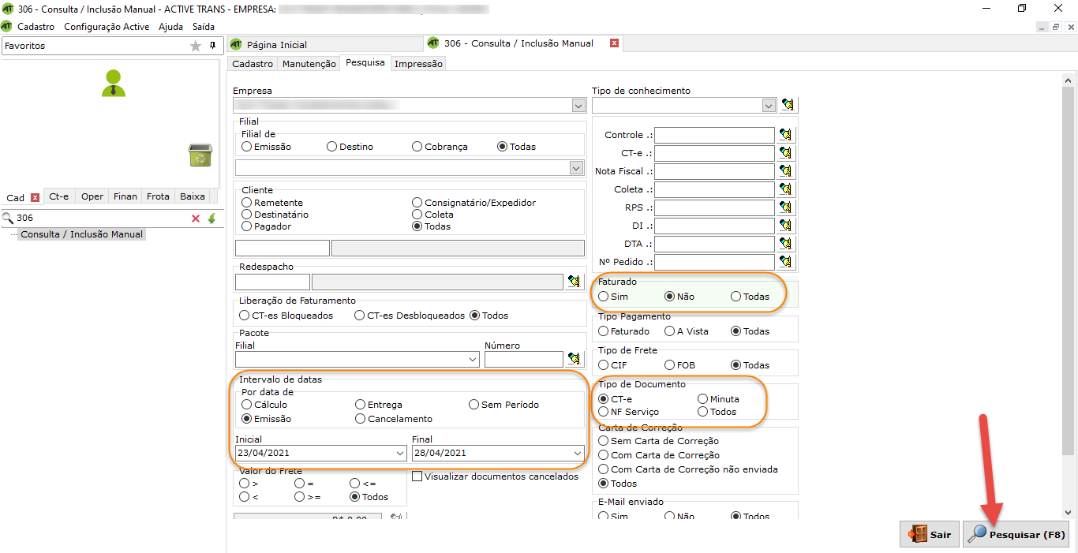Switch to the Impressão tab
This screenshot has width=1078, height=553.
pos(418,64)
